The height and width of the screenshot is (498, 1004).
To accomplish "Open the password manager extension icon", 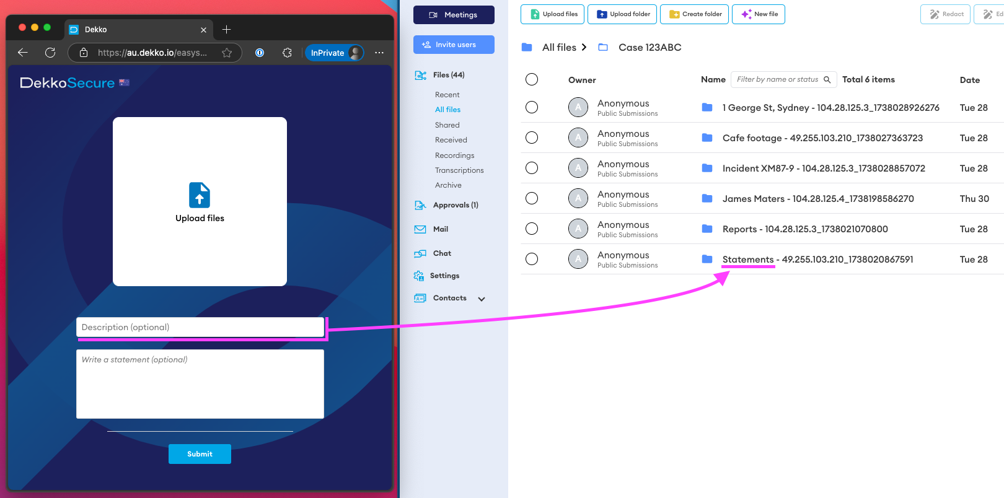I will (x=260, y=53).
